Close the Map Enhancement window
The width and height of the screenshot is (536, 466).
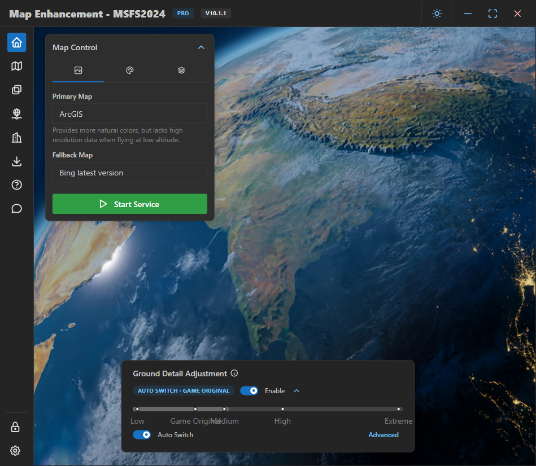click(x=517, y=14)
